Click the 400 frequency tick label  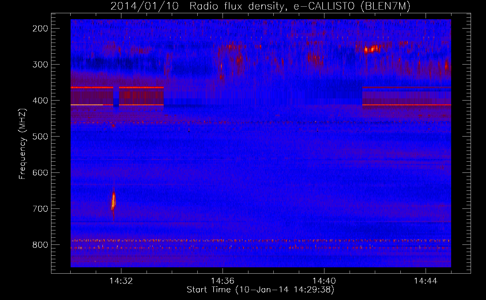pos(40,100)
